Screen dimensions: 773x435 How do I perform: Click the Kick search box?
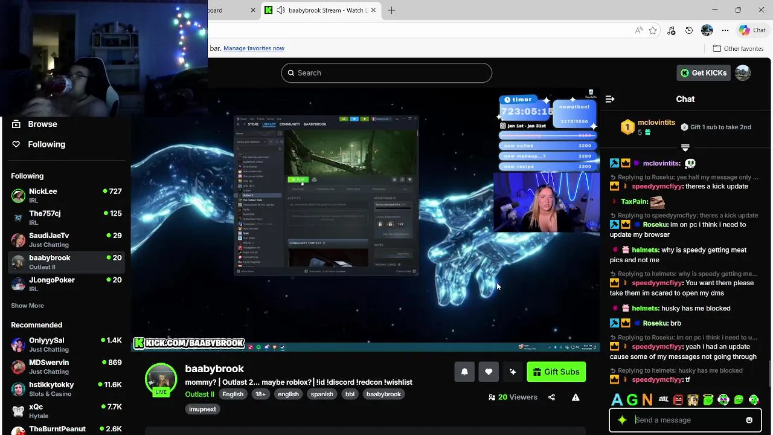point(386,73)
